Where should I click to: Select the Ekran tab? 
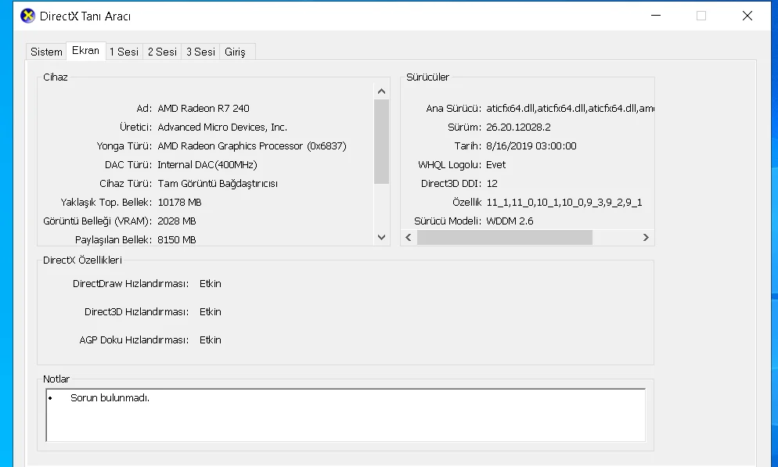point(85,51)
